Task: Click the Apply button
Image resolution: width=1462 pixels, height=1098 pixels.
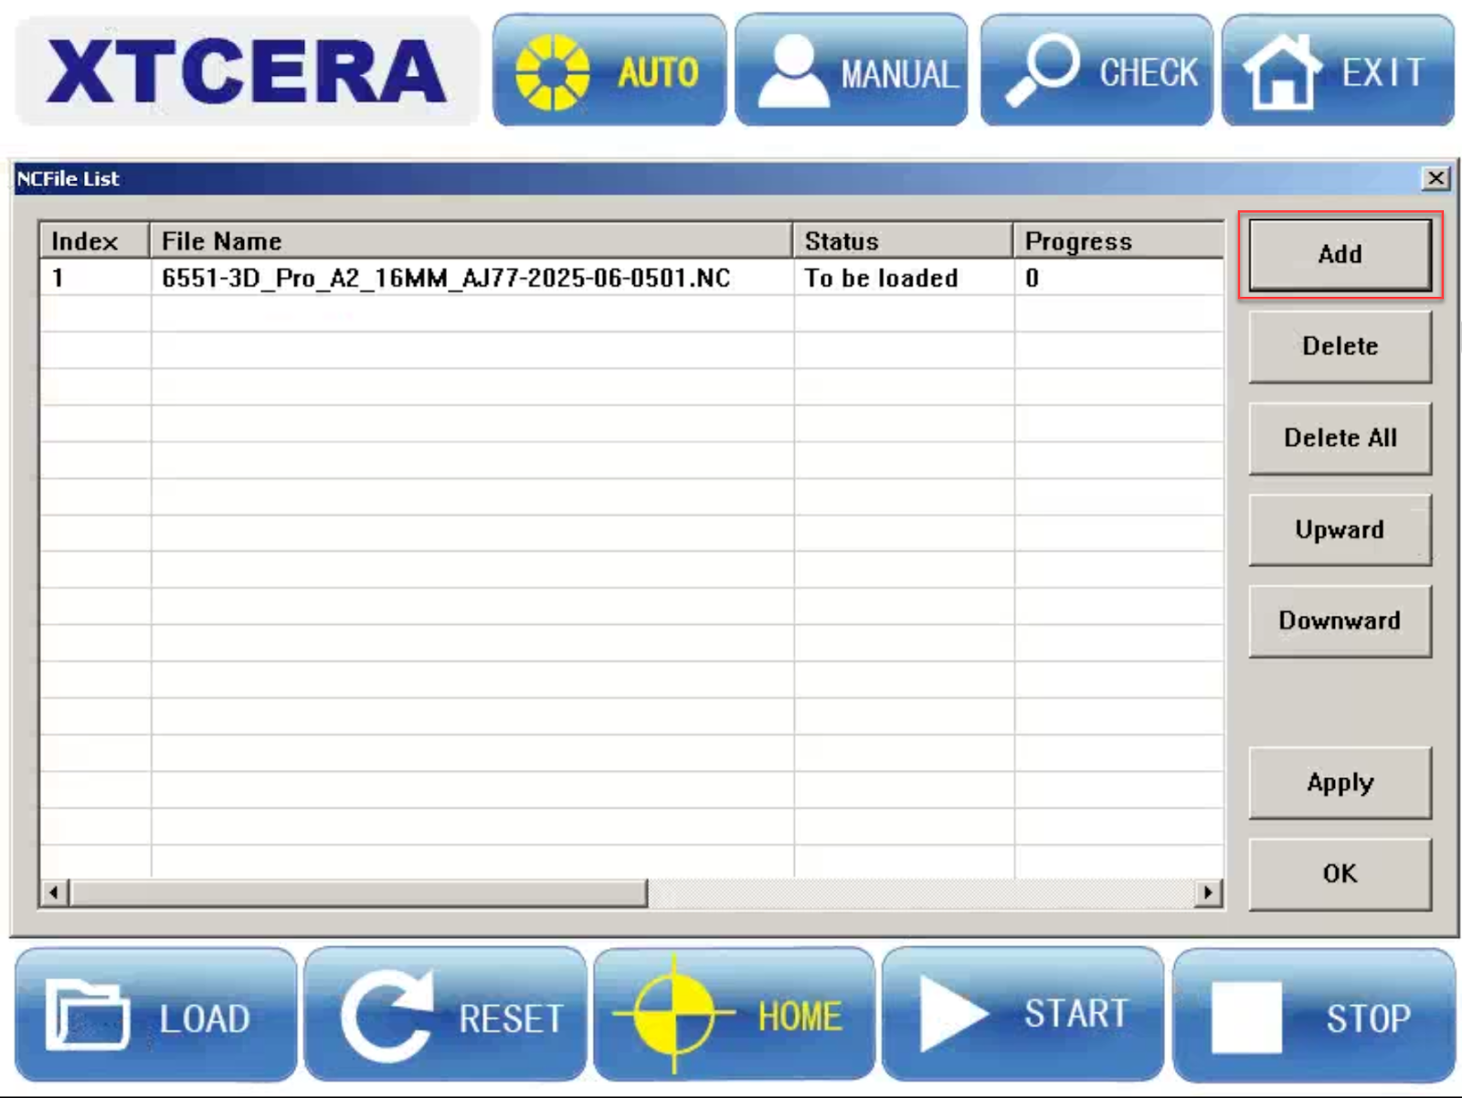Action: (x=1340, y=783)
